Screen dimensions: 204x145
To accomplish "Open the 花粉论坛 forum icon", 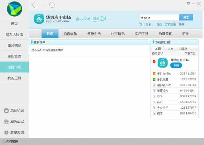I will [6, 111].
